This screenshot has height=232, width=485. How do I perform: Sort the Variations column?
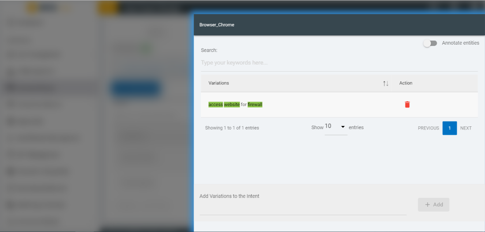pyautogui.click(x=385, y=84)
